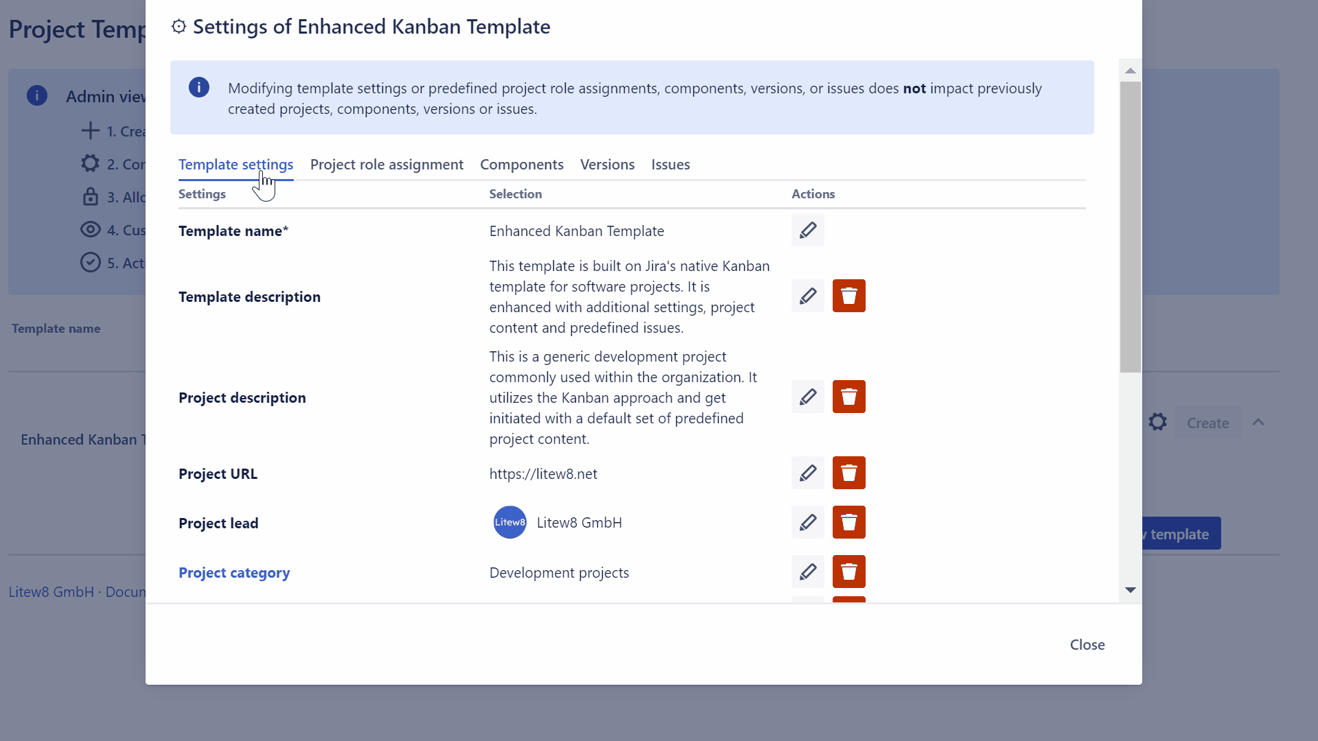The width and height of the screenshot is (1318, 741).
Task: Delete the Project category via trash icon
Action: (x=849, y=572)
